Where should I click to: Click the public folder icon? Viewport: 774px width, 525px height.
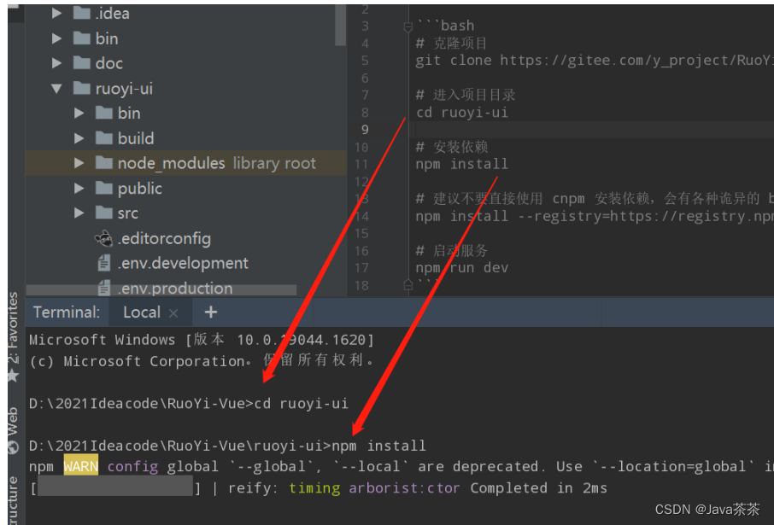tap(103, 188)
